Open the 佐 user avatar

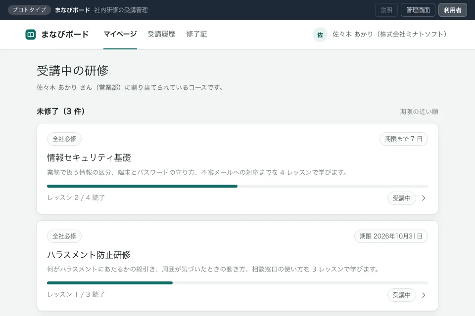point(320,35)
